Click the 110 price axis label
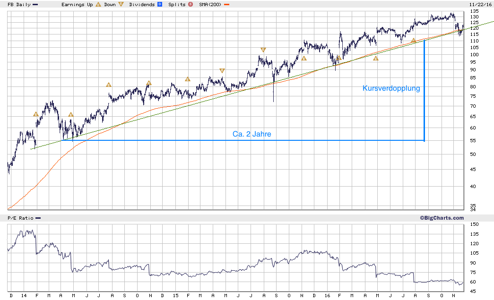 474,41
